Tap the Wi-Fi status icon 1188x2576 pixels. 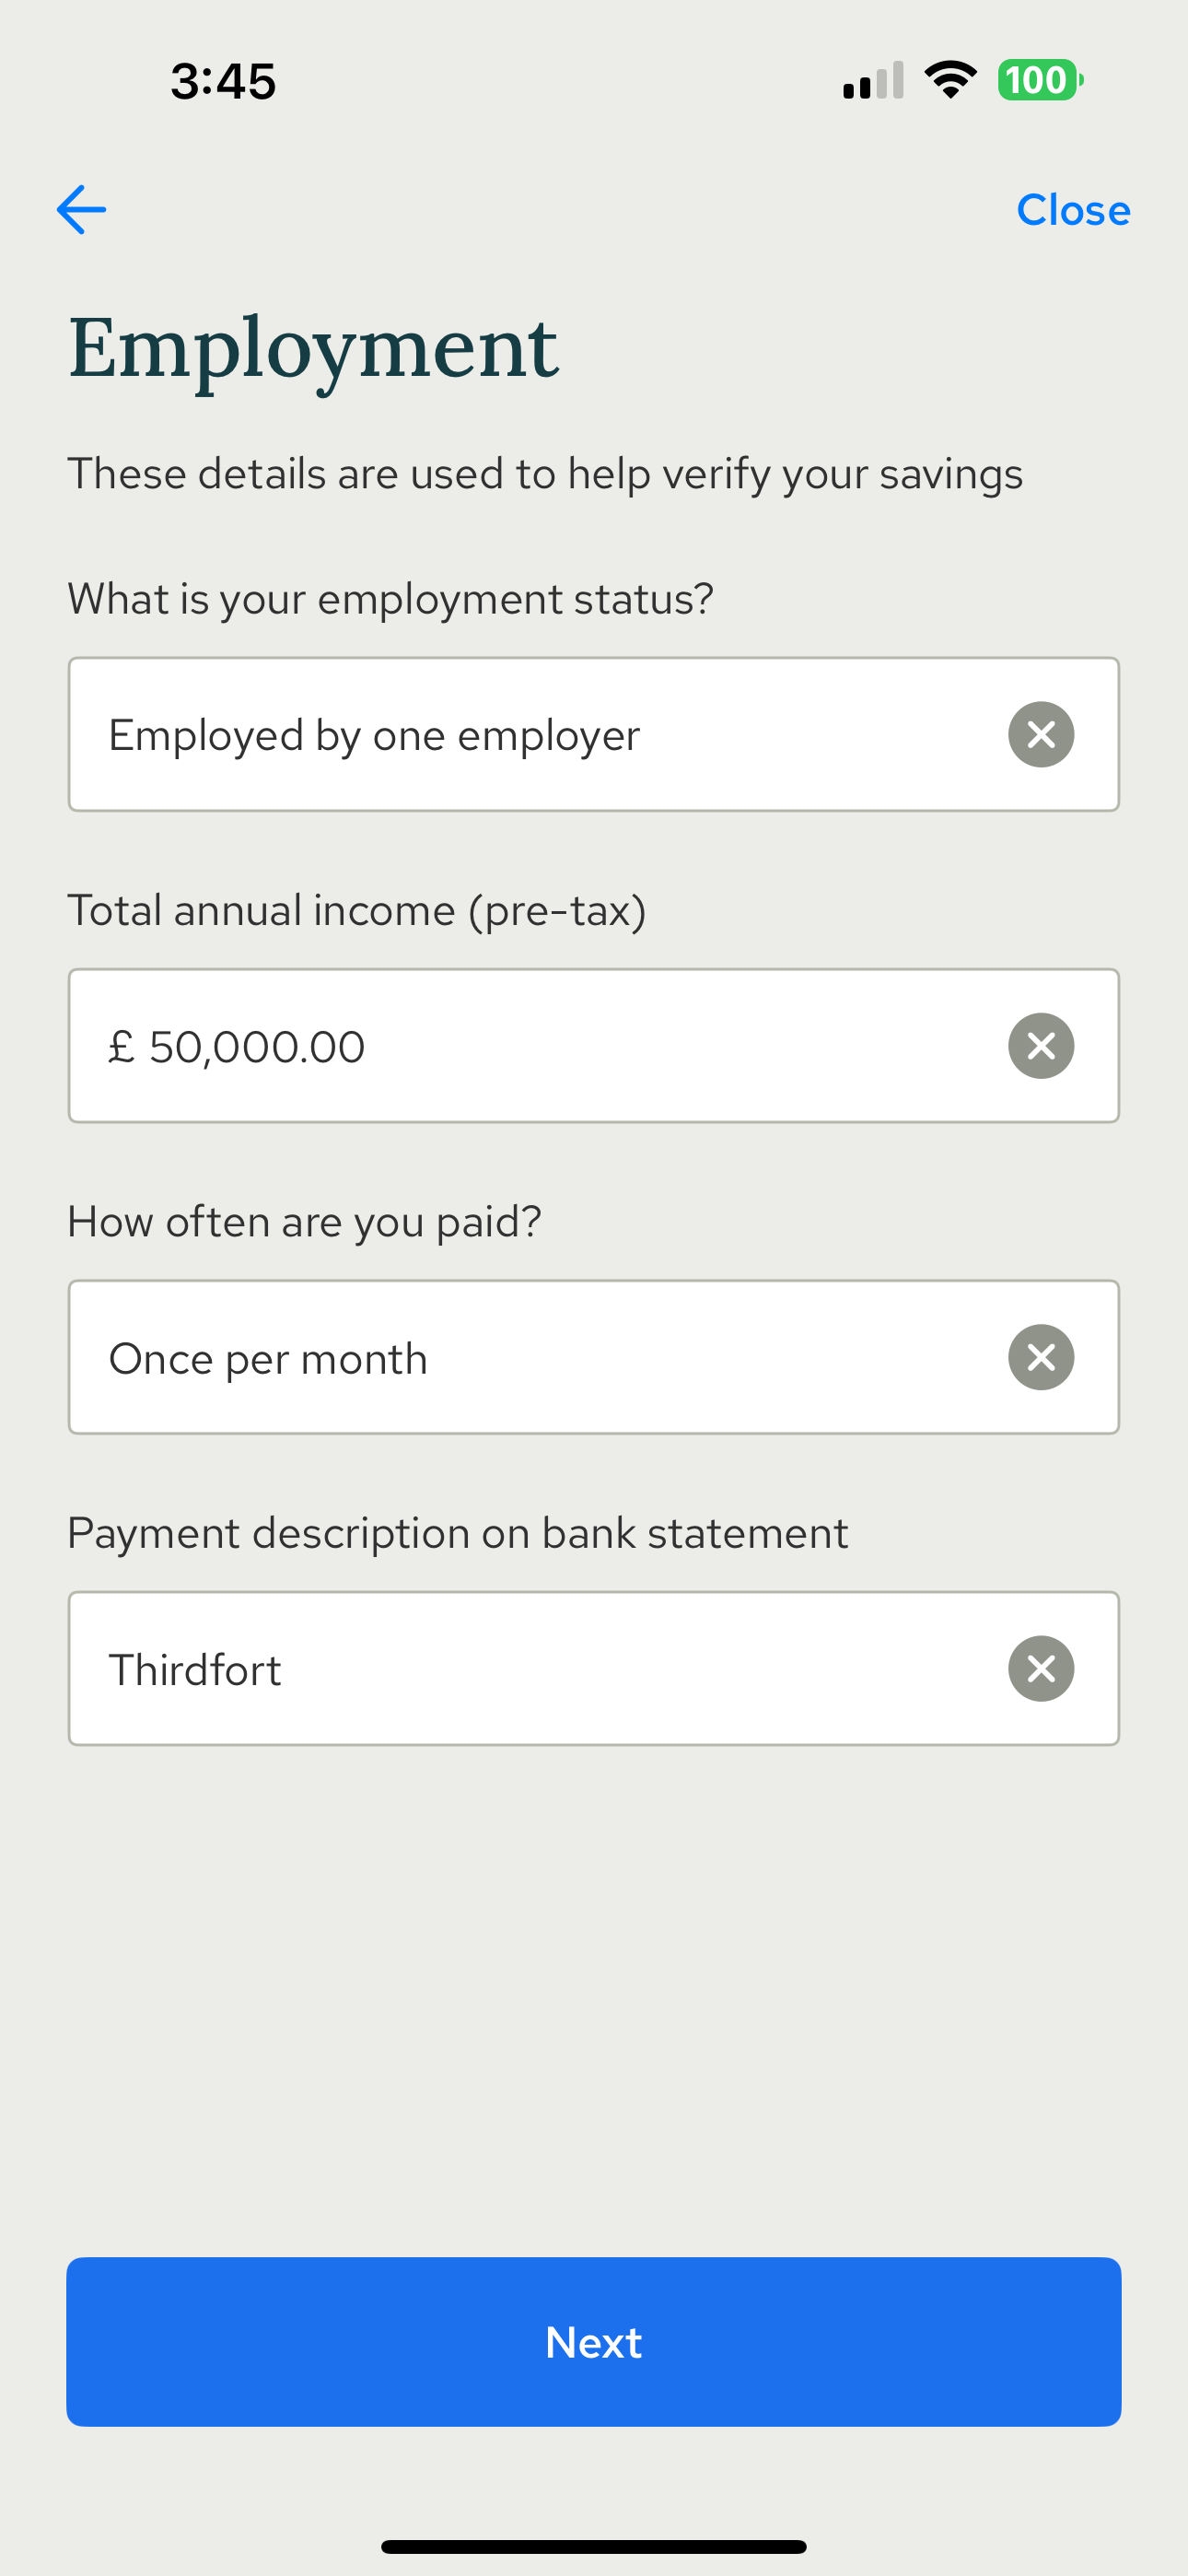pos(950,80)
